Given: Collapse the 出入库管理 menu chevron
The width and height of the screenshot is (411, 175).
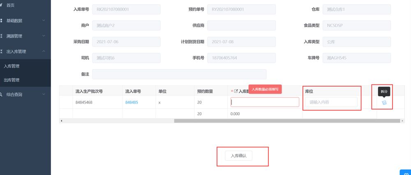Looking at the screenshot, I should click(44, 51).
